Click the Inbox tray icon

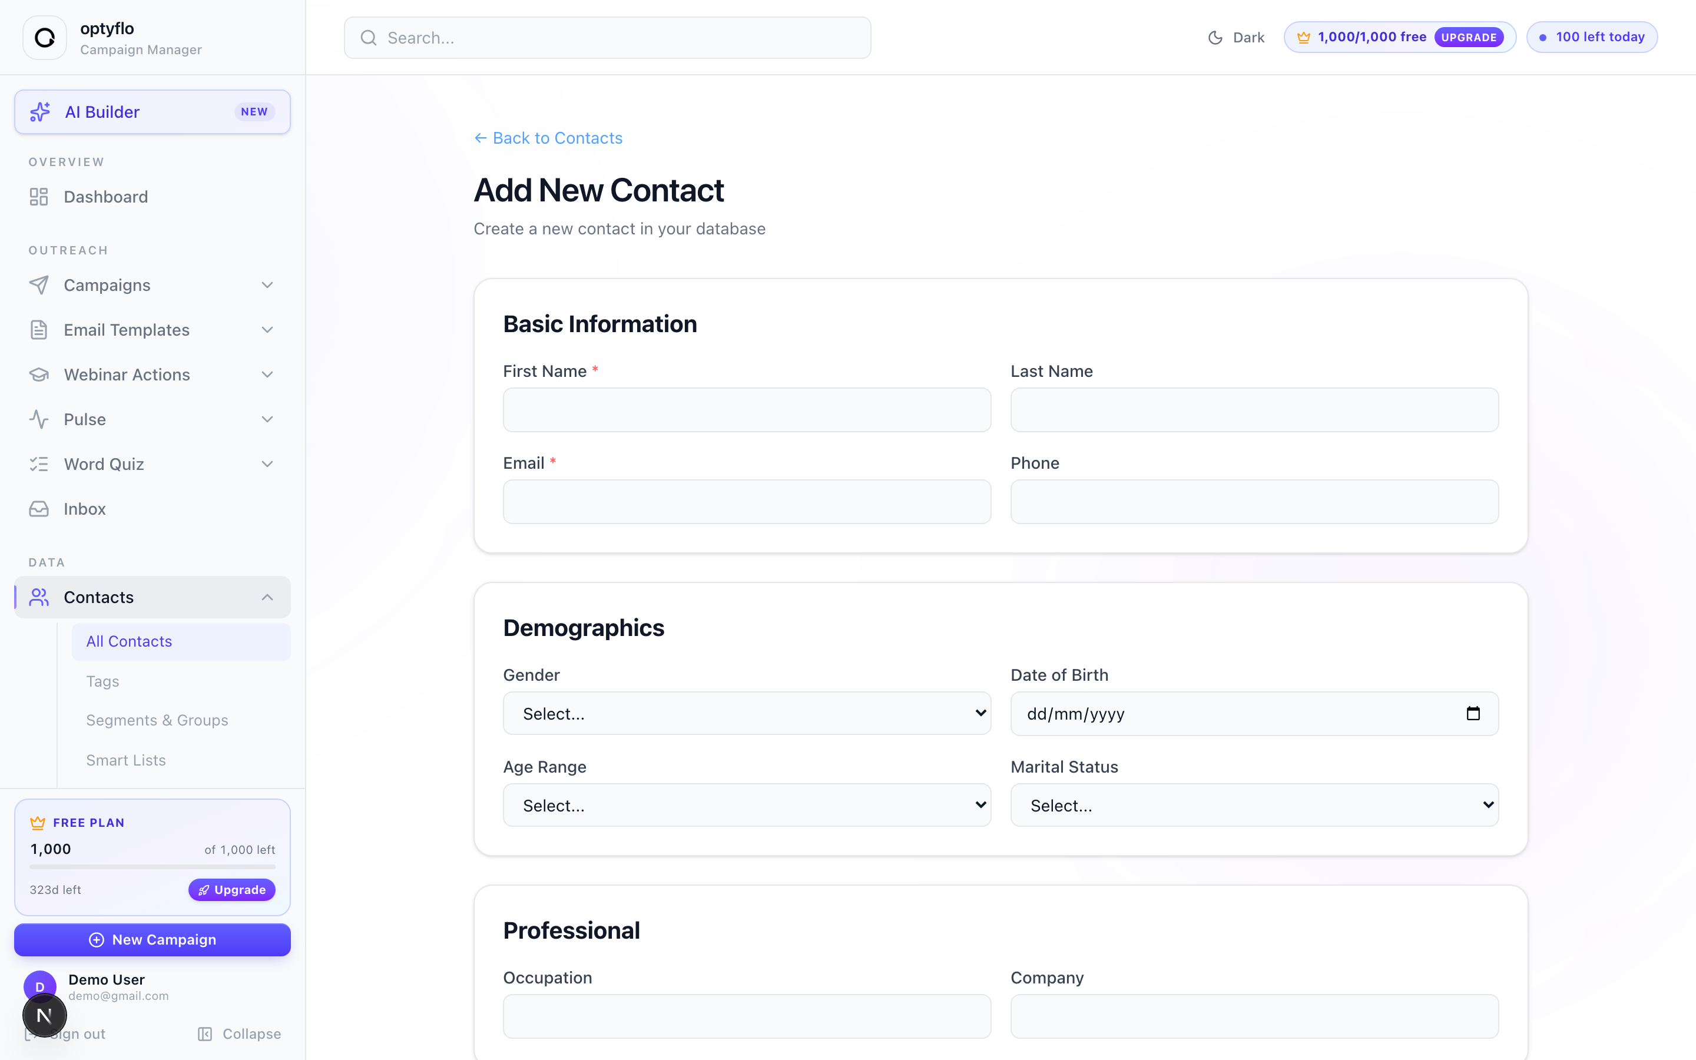pos(39,509)
